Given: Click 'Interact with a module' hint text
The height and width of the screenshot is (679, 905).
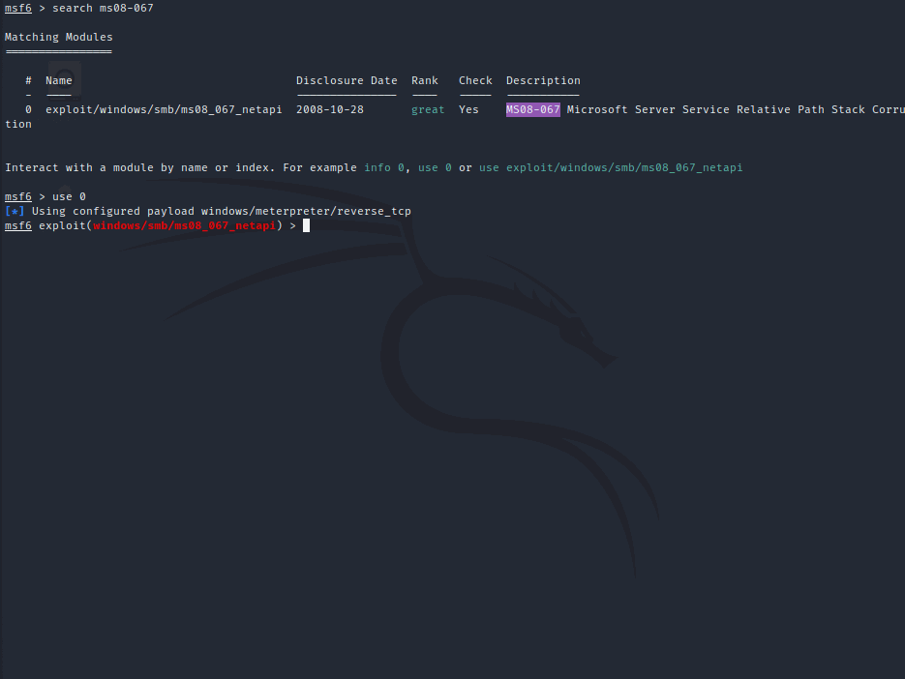Looking at the screenshot, I should pyautogui.click(x=79, y=168).
